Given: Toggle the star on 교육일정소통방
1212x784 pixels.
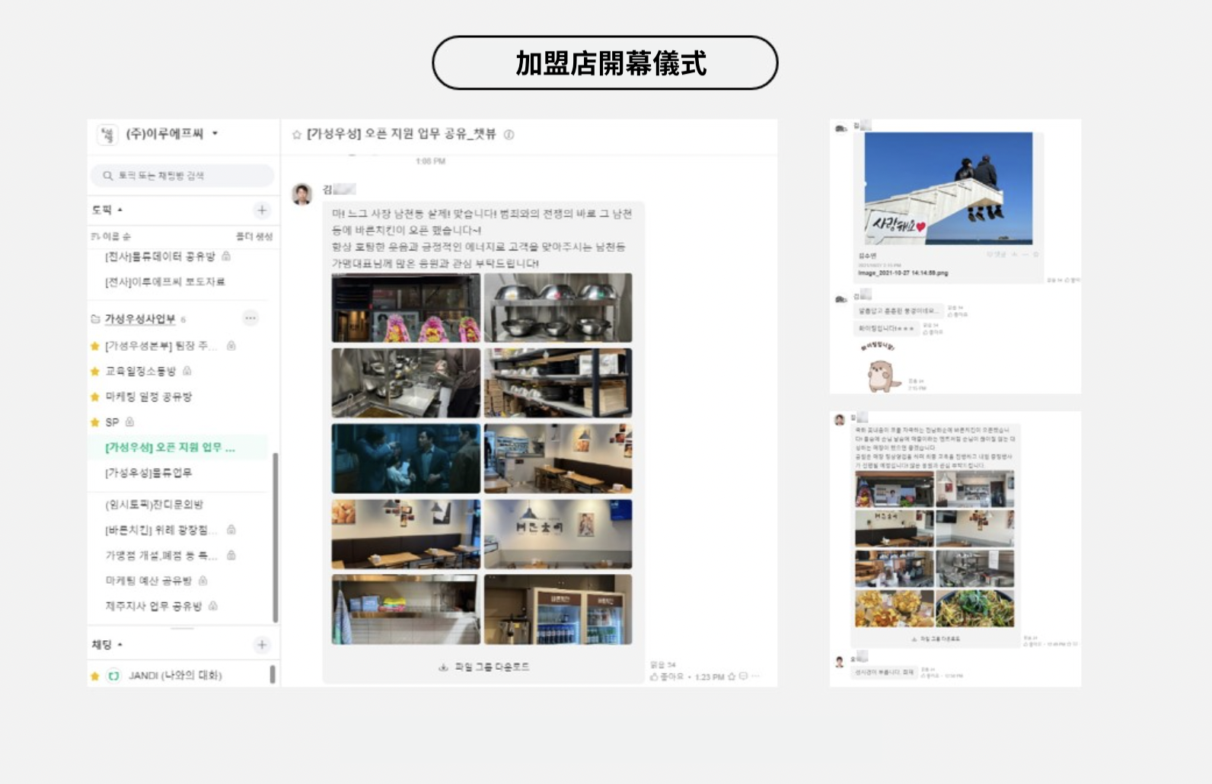Looking at the screenshot, I should coord(95,371).
